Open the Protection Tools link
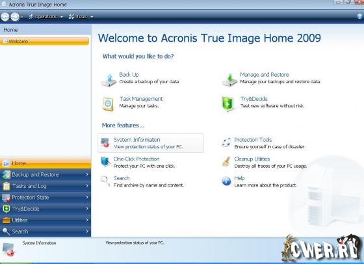The image size is (364, 264). point(253,140)
